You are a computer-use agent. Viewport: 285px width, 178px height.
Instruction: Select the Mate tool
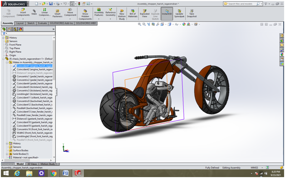(x=34, y=12)
